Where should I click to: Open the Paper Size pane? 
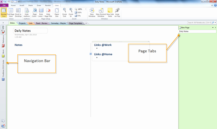tap(57, 12)
